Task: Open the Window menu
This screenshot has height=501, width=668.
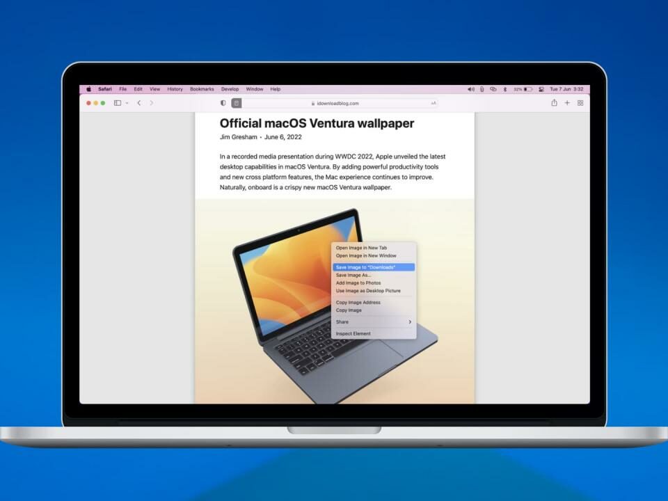Action: tap(255, 89)
